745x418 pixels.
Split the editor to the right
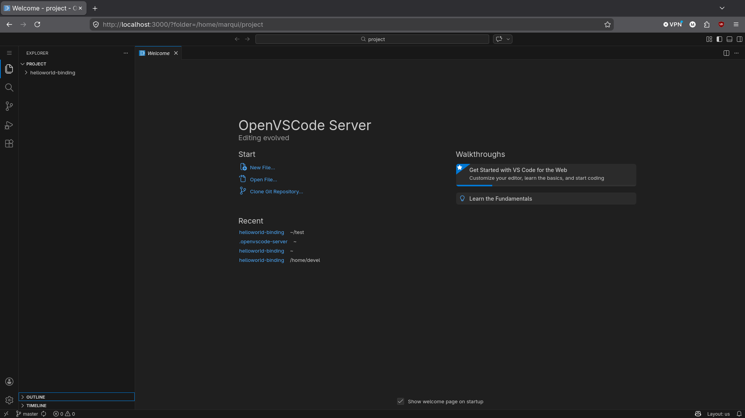[726, 53]
